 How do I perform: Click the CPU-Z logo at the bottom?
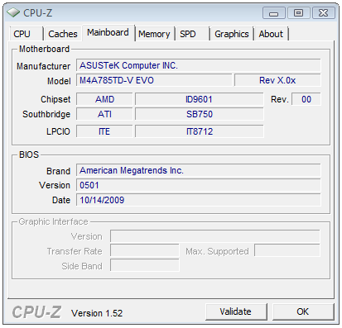[36, 312]
